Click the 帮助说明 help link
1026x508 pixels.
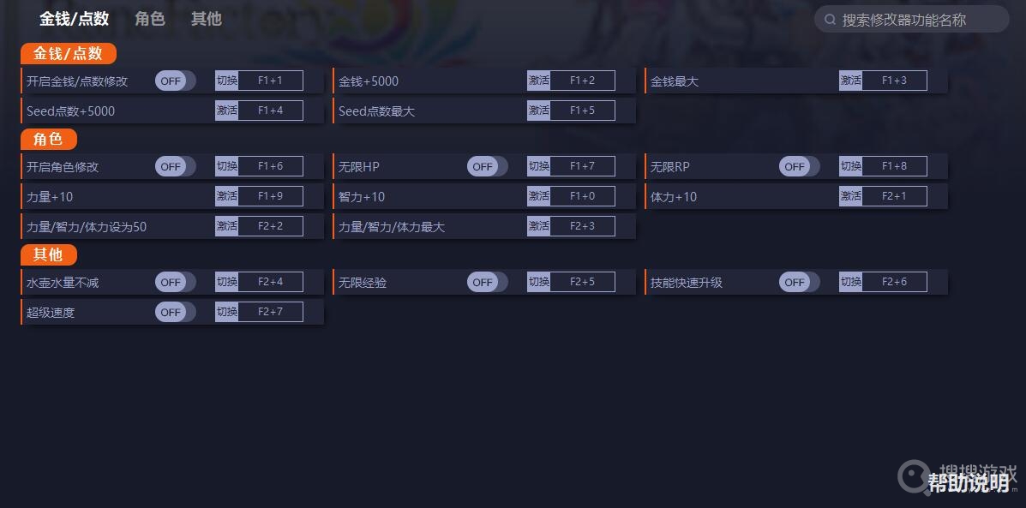click(x=968, y=483)
